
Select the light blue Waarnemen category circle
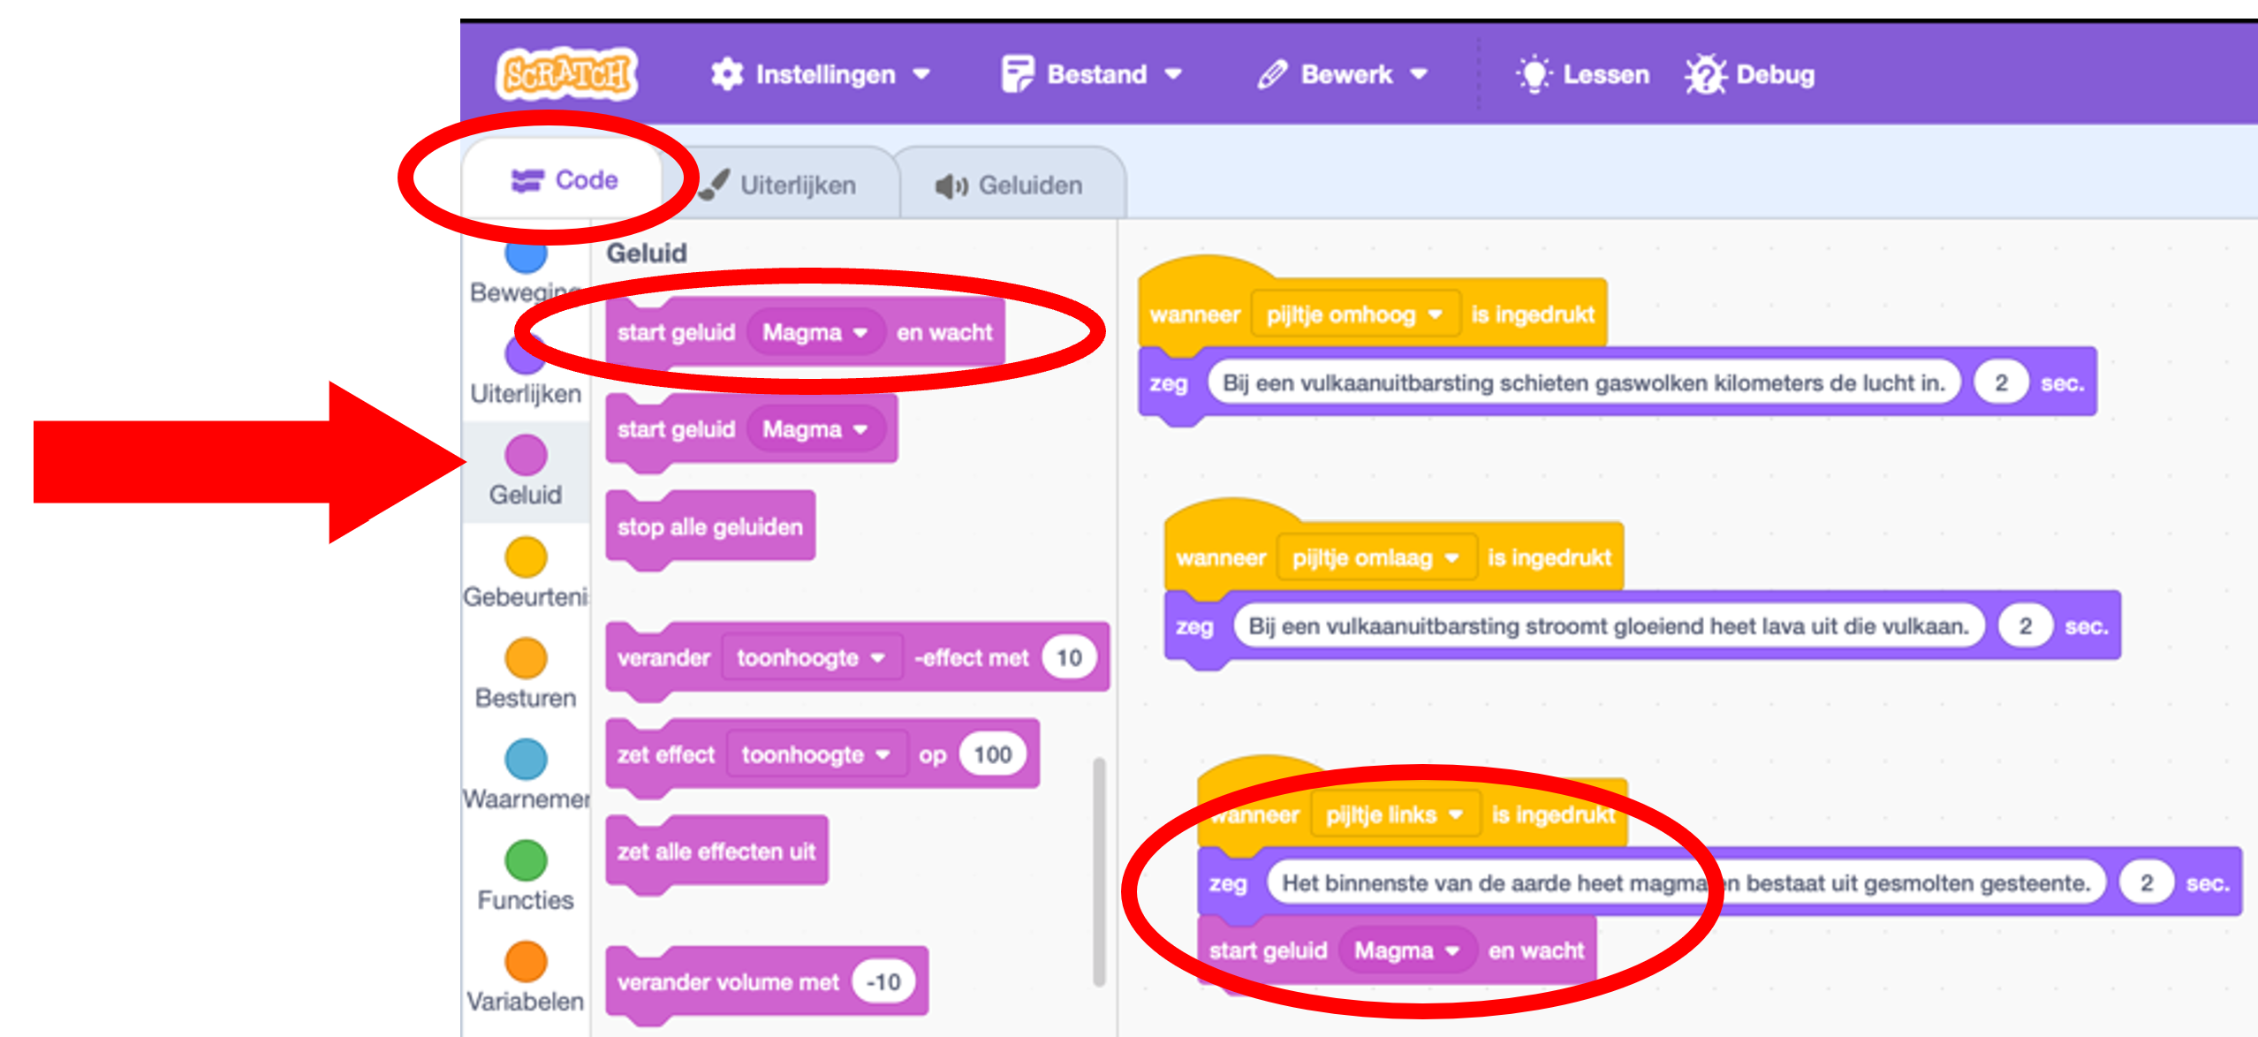click(x=526, y=760)
